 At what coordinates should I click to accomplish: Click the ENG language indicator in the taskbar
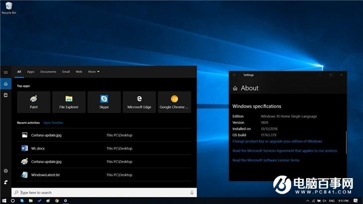pos(332,201)
